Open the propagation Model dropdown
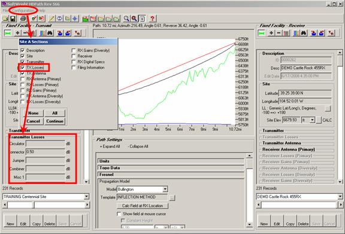Image resolution: width=345 pixels, height=234 pixels. click(x=165, y=189)
